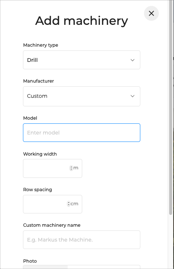Image resolution: width=174 pixels, height=269 pixels.
Task: Click the 'Working width' label
Action: tap(40, 154)
